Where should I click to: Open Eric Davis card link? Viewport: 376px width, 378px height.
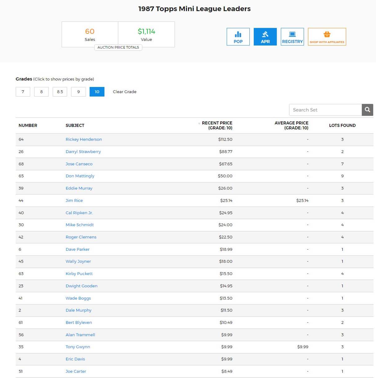pyautogui.click(x=75, y=359)
